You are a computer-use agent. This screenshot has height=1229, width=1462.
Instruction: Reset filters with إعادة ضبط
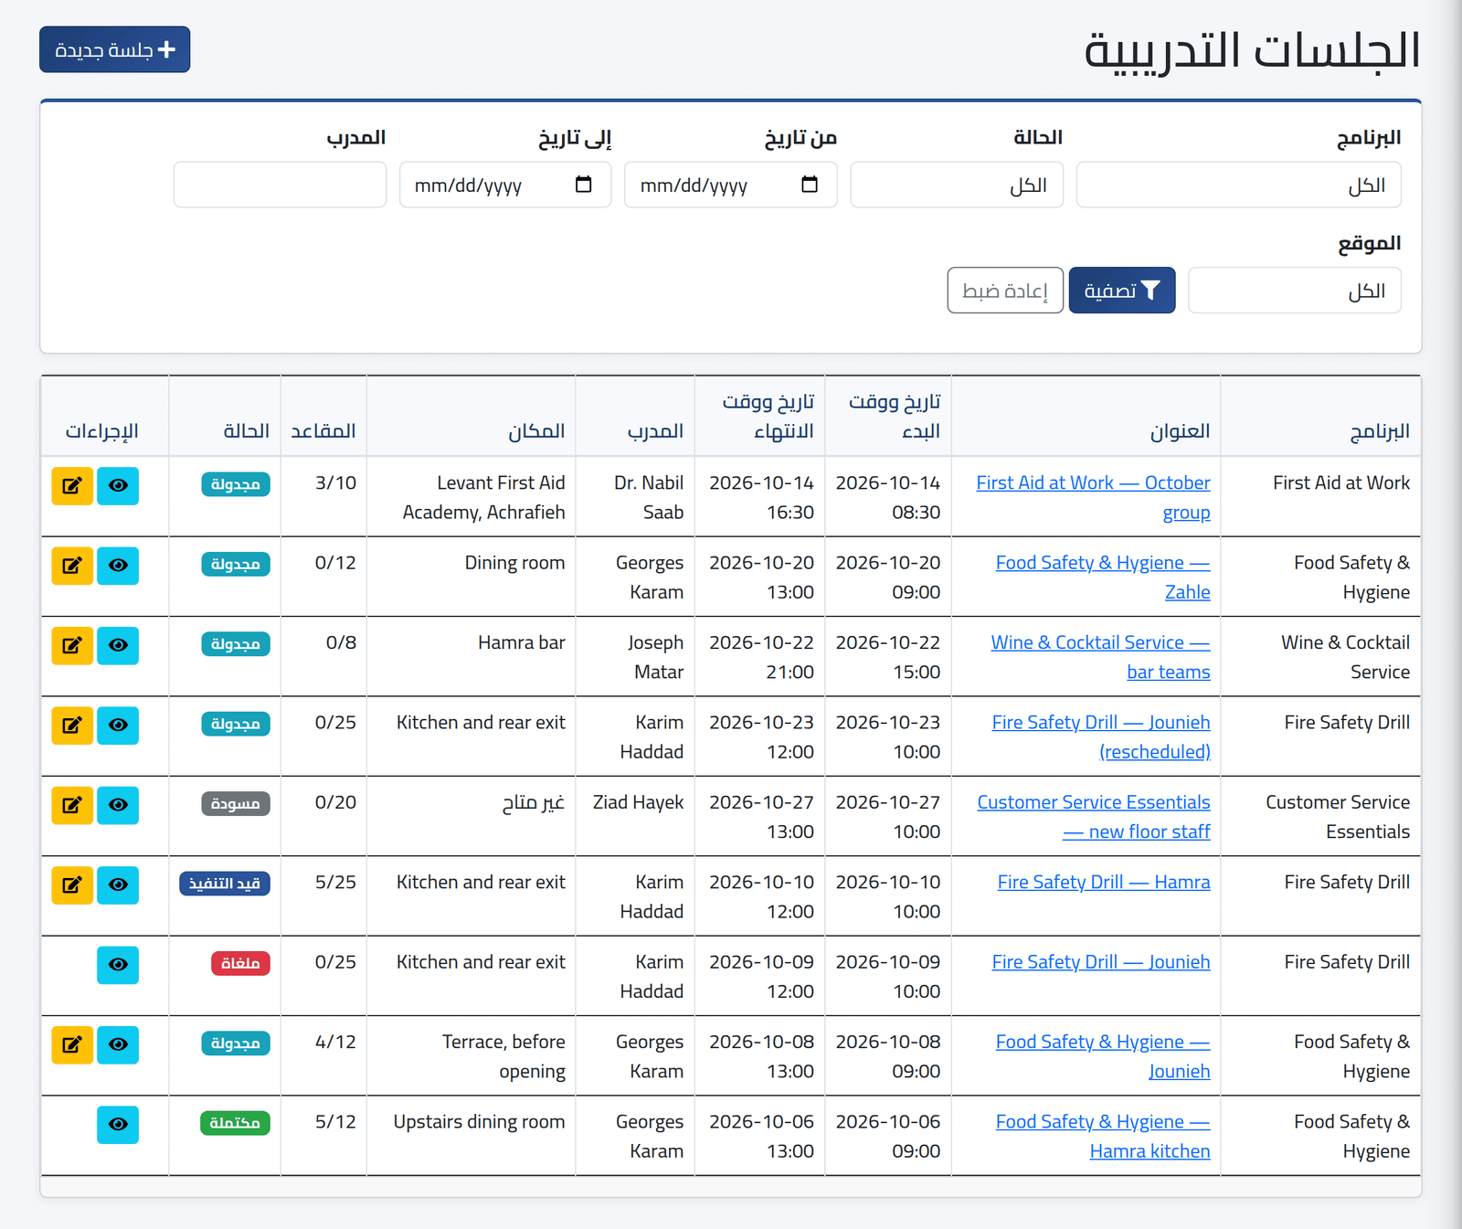(1005, 291)
